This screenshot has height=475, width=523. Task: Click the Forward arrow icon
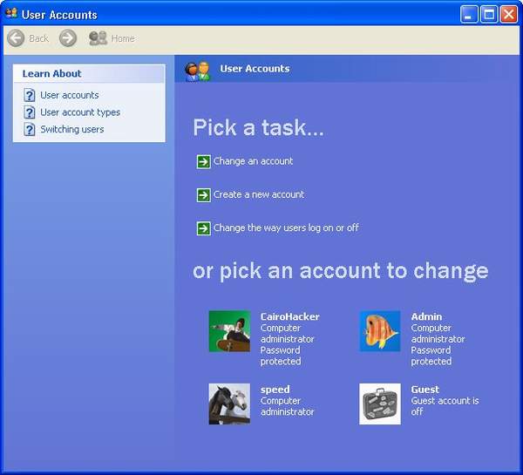pos(68,38)
